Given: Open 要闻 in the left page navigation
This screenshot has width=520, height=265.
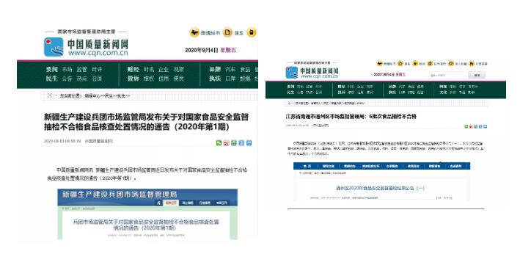Looking at the screenshot, I should click(52, 70).
